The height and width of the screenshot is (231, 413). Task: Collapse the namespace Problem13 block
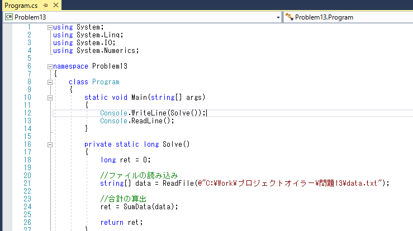[x=50, y=66]
